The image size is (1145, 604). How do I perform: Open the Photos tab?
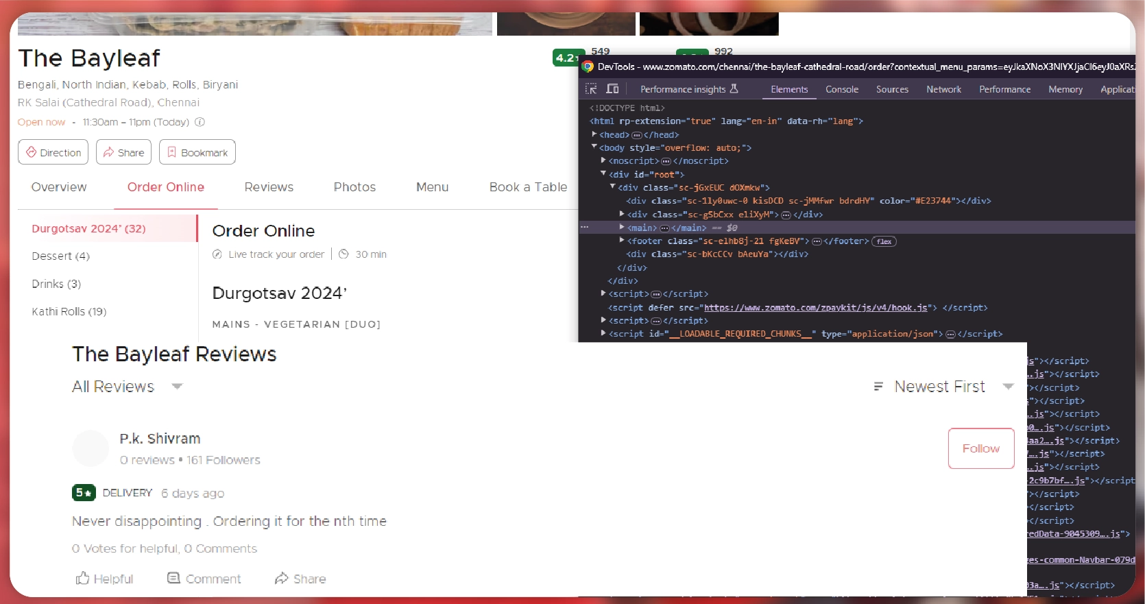(354, 187)
